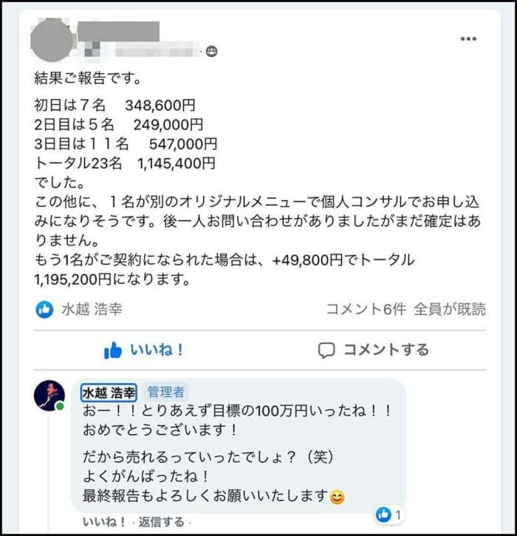
Task: Click the speech bubble comment icon
Action: pos(326,350)
